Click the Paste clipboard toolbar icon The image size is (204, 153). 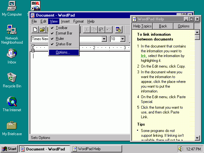pos(101,30)
